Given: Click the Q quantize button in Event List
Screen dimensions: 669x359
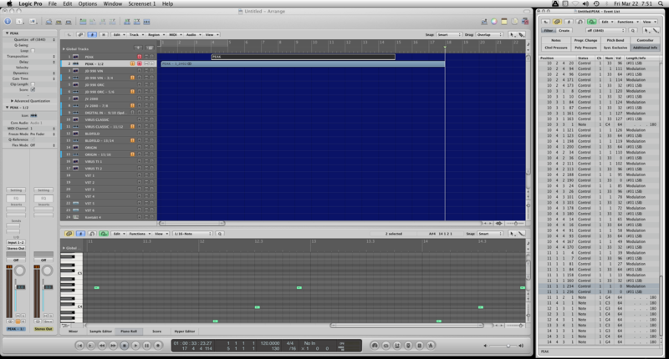Looking at the screenshot, I should tap(633, 30).
